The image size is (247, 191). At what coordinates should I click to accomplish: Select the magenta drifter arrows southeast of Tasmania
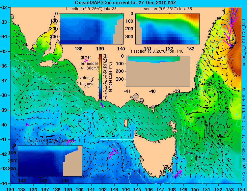pos(178,174)
